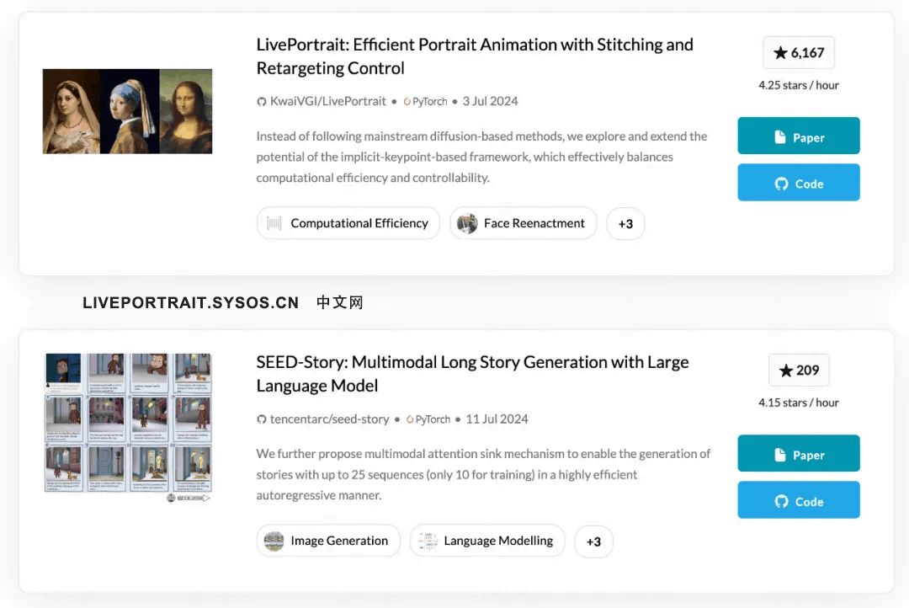
Task: Expand the +3 tags under SEED-Story
Action: pos(593,541)
